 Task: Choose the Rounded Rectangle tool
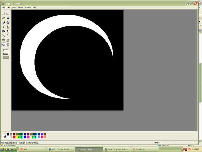tap(8, 45)
